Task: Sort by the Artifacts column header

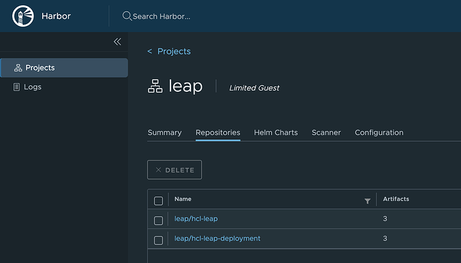Action: click(x=396, y=199)
